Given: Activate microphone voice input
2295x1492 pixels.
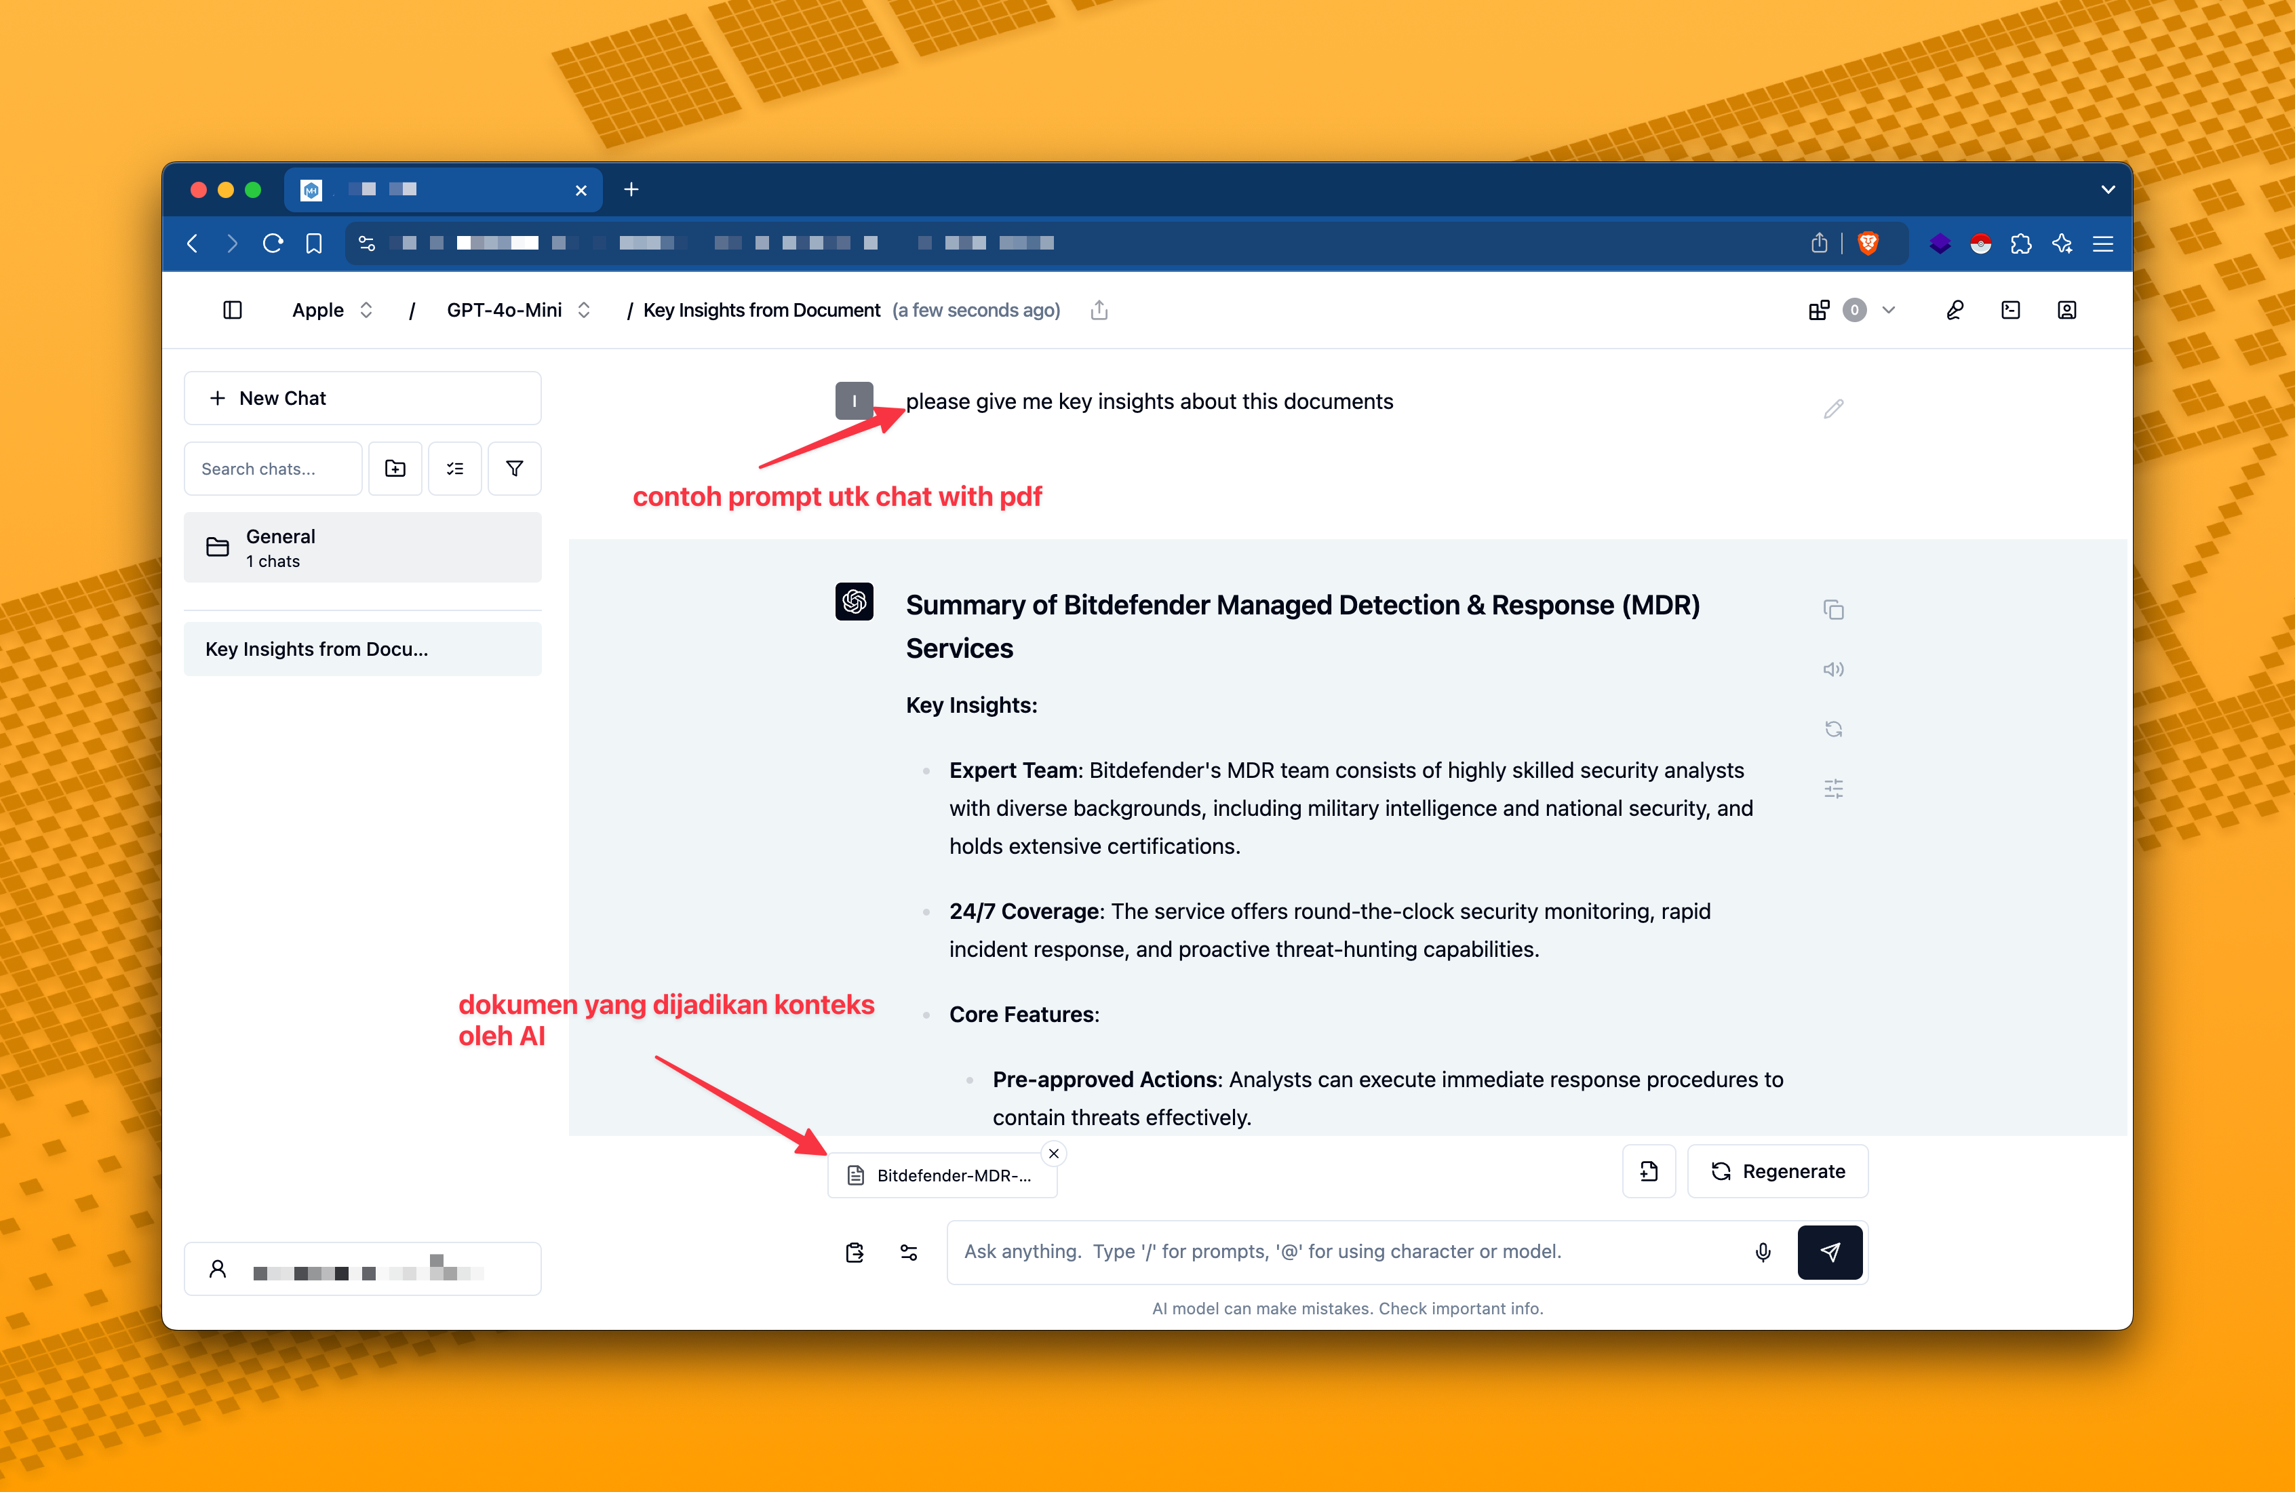Looking at the screenshot, I should [x=1763, y=1252].
